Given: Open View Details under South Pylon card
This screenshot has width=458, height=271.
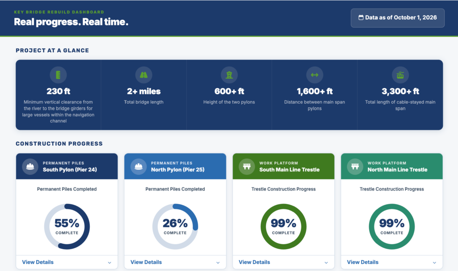Looking at the screenshot, I should [38, 262].
